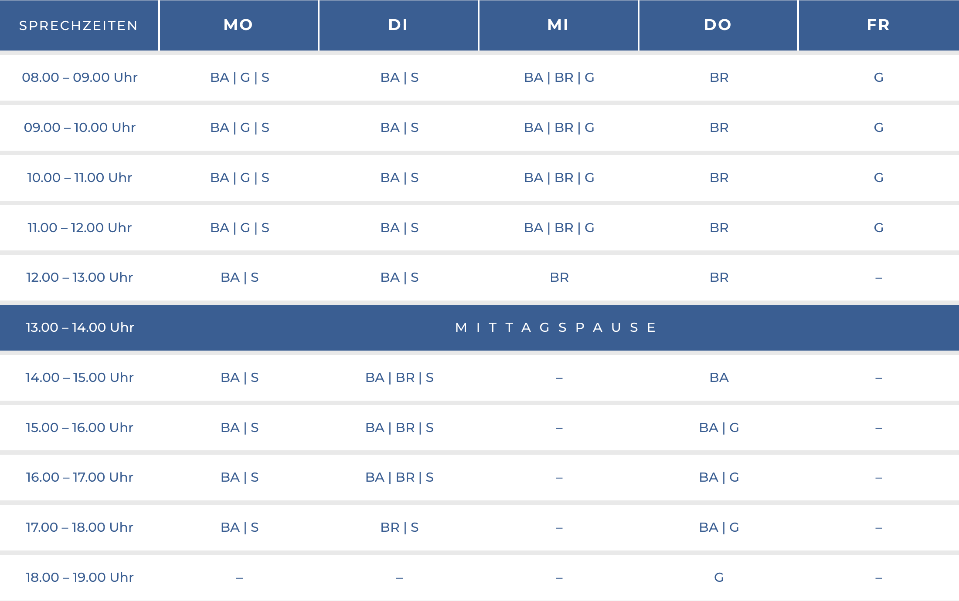Viewport: 959px width, 601px height.
Task: Select Wednesday's BR entry at 12.00 – 13.00
Action: coord(559,277)
